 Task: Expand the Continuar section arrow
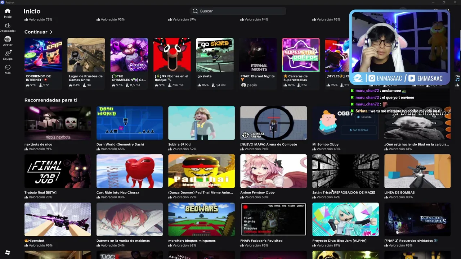(x=51, y=32)
